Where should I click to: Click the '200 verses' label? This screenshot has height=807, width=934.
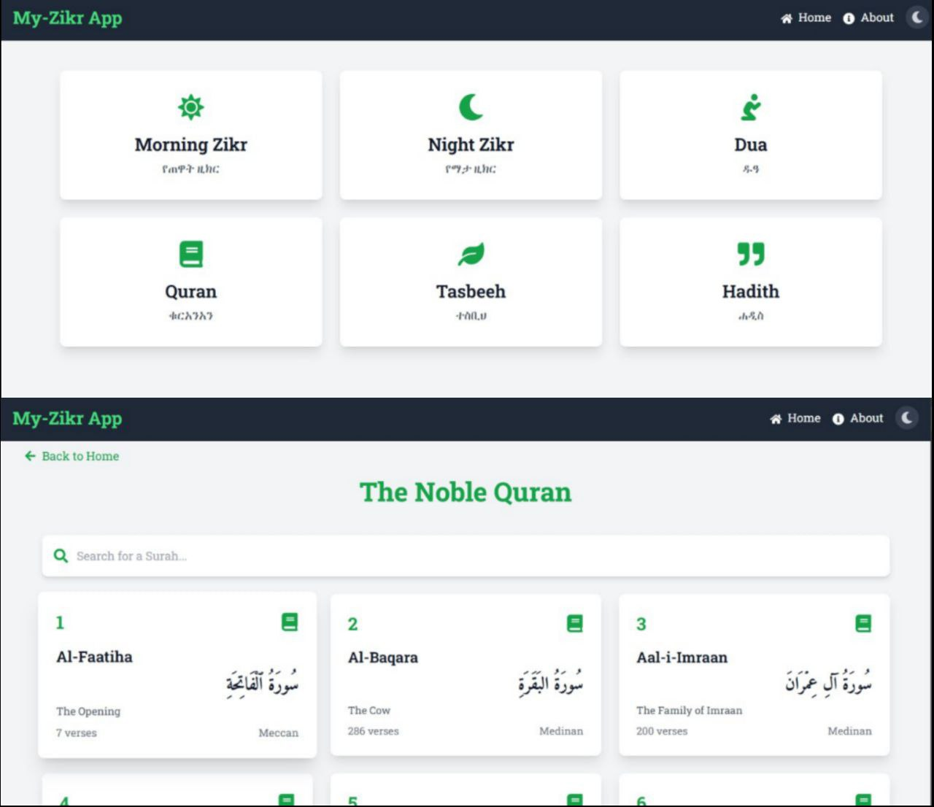[x=662, y=731]
